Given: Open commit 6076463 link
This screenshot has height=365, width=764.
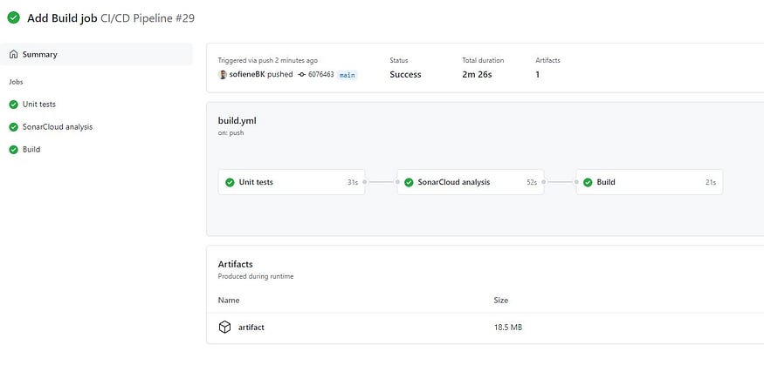Looking at the screenshot, I should pyautogui.click(x=320, y=75).
